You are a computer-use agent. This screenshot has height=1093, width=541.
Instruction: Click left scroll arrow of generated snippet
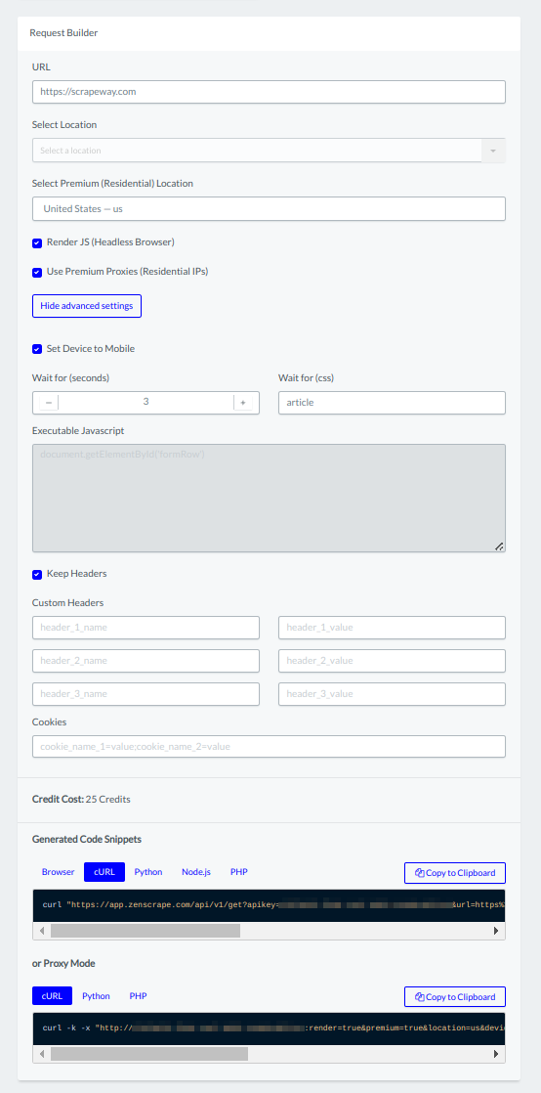[x=42, y=931]
